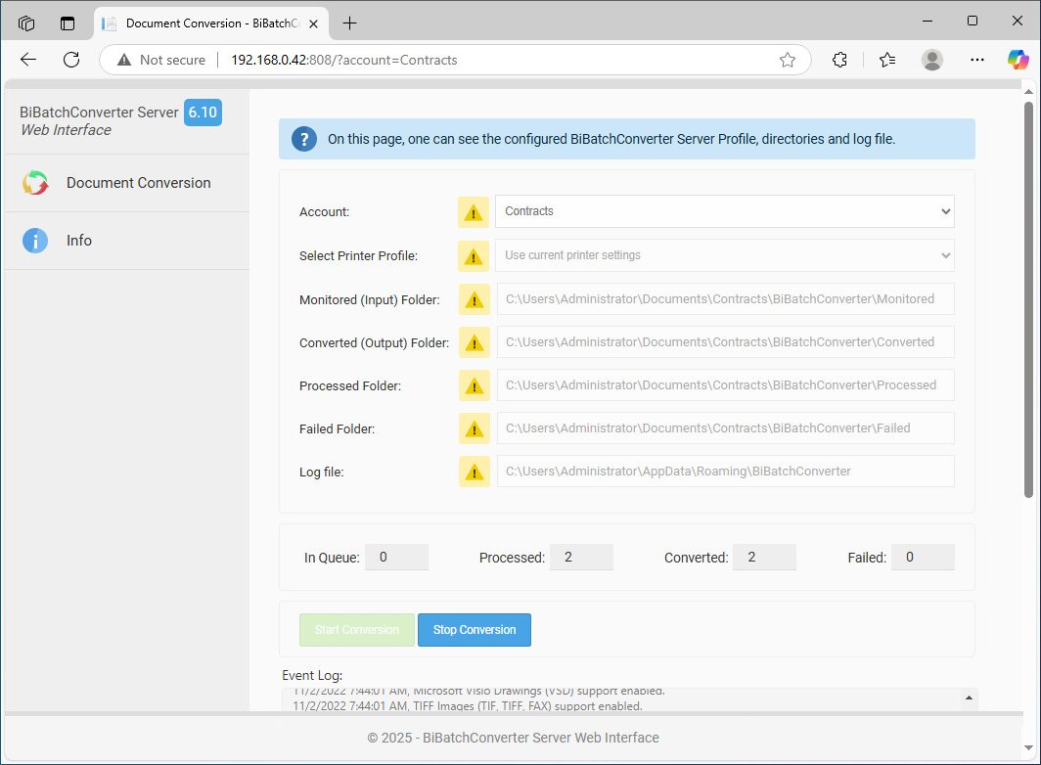Expand the Account dropdown showing Contracts
The height and width of the screenshot is (765, 1041).
(x=724, y=211)
